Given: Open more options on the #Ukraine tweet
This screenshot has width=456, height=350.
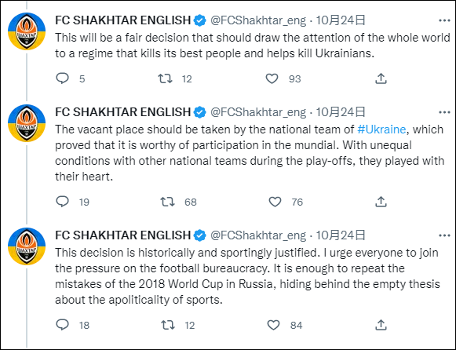Looking at the screenshot, I should [x=444, y=112].
